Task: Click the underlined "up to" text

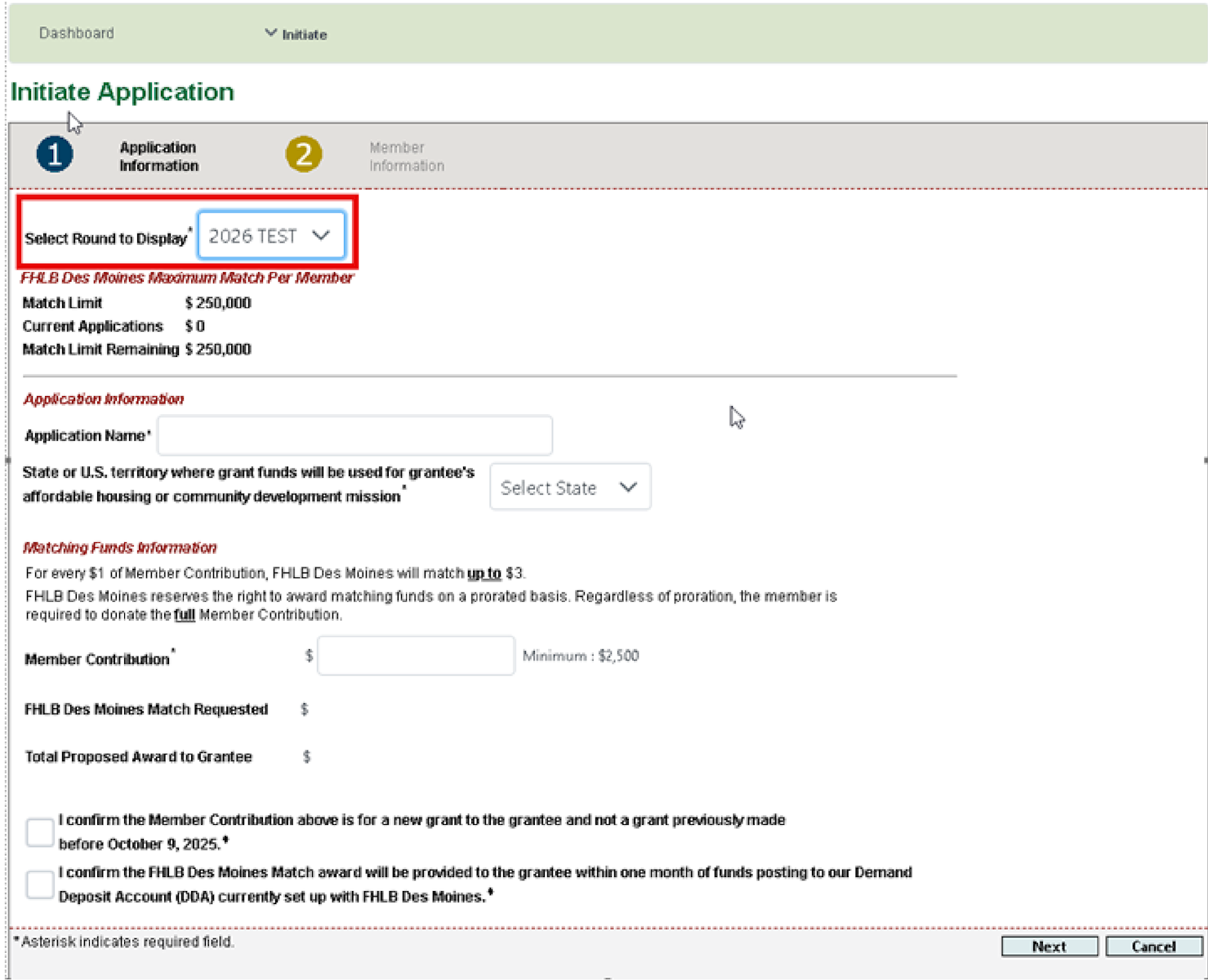Action: pos(484,573)
